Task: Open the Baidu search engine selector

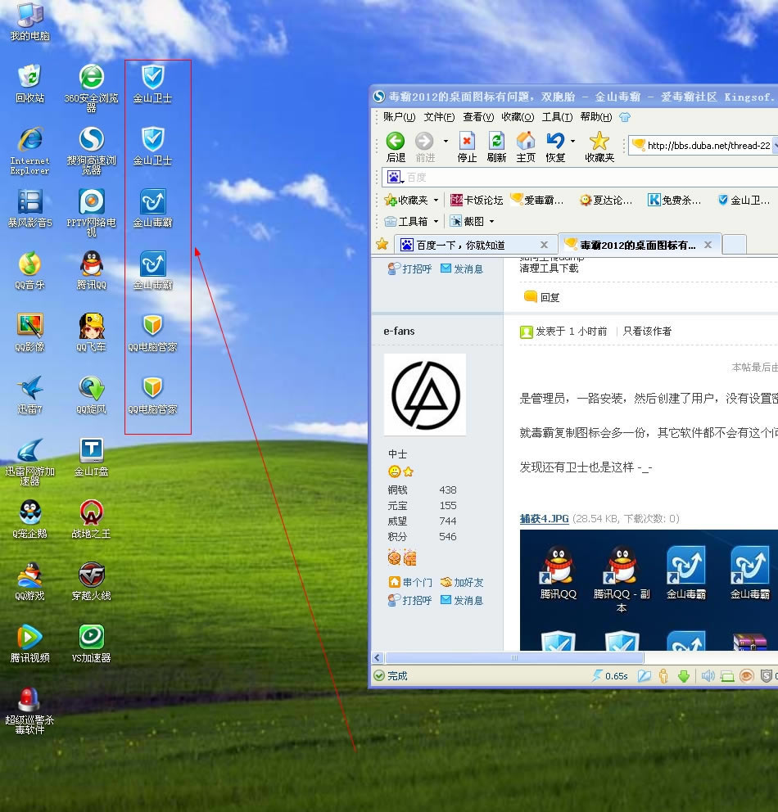Action: [395, 178]
